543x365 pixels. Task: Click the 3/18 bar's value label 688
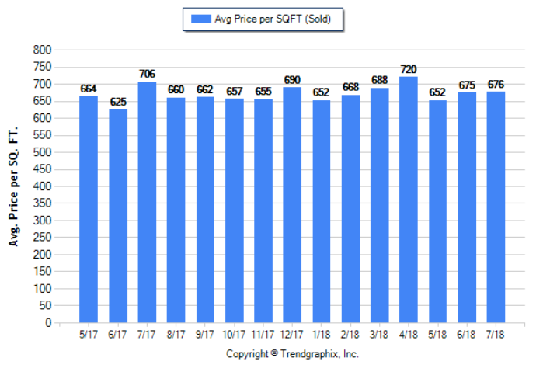coord(380,80)
